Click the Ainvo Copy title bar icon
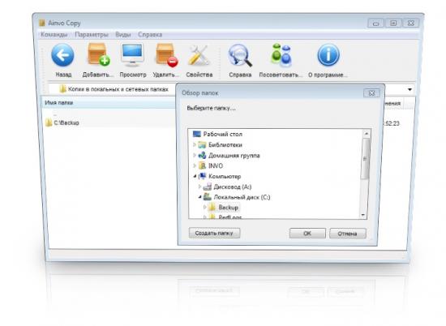This screenshot has width=446, height=326. tap(42, 23)
